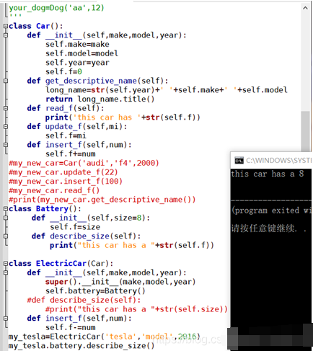This screenshot has width=313, height=351.
Task: Collapse the read_f method fold
Action: click(6, 108)
